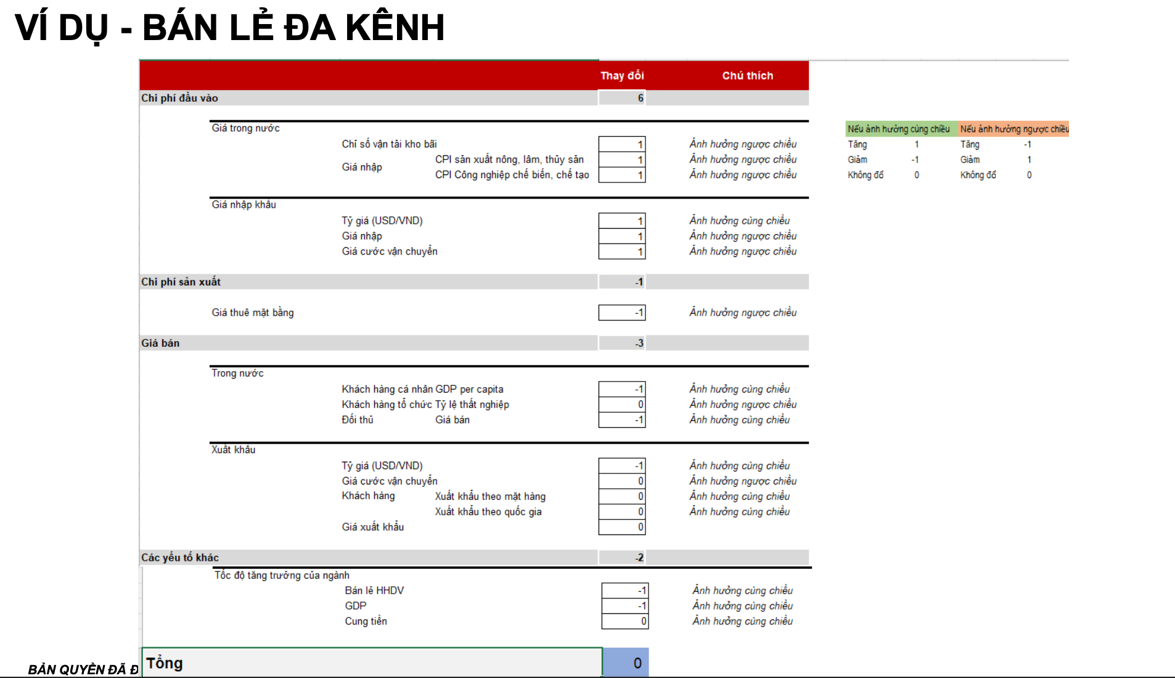This screenshot has width=1175, height=678.
Task: Click Tốc độ tăng trưởng của ngành subheading
Action: tap(282, 576)
